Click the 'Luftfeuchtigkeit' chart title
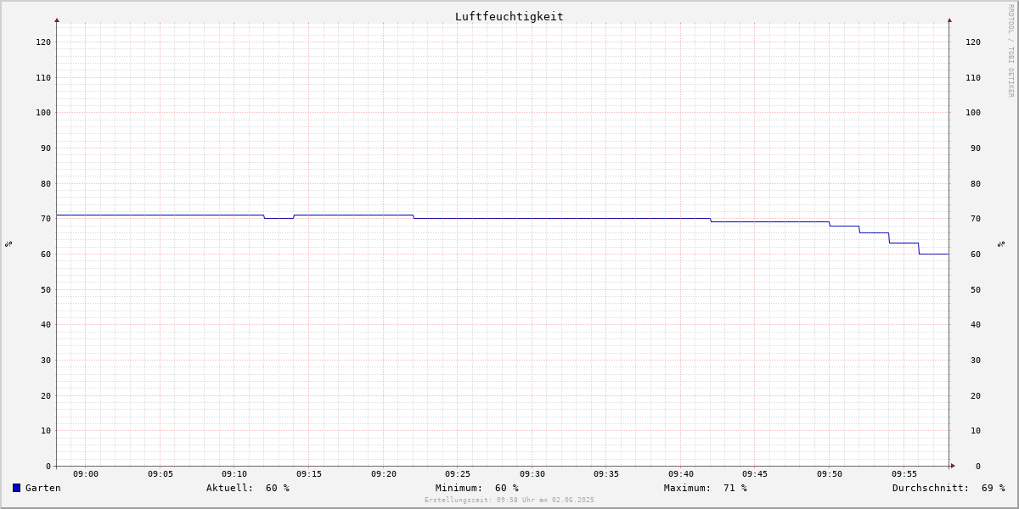The width and height of the screenshot is (1019, 509). coord(509,16)
